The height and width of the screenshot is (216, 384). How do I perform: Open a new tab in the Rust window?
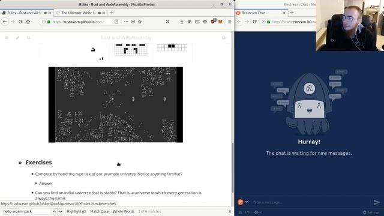click(112, 13)
